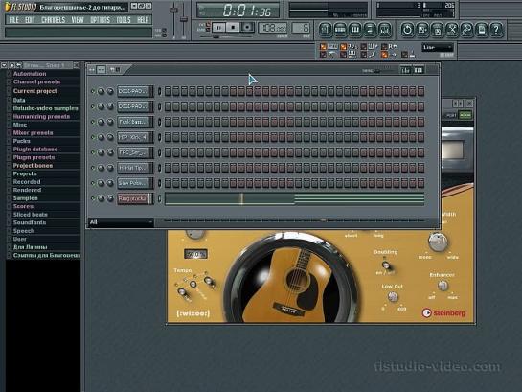522x392 pixels.
Task: Open the browser view toolbar icon
Action: (x=370, y=30)
